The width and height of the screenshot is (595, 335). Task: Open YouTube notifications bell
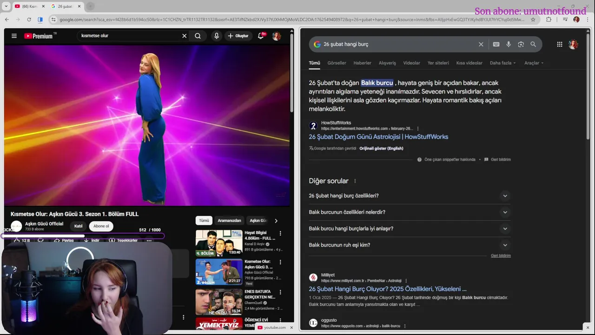coord(261,36)
